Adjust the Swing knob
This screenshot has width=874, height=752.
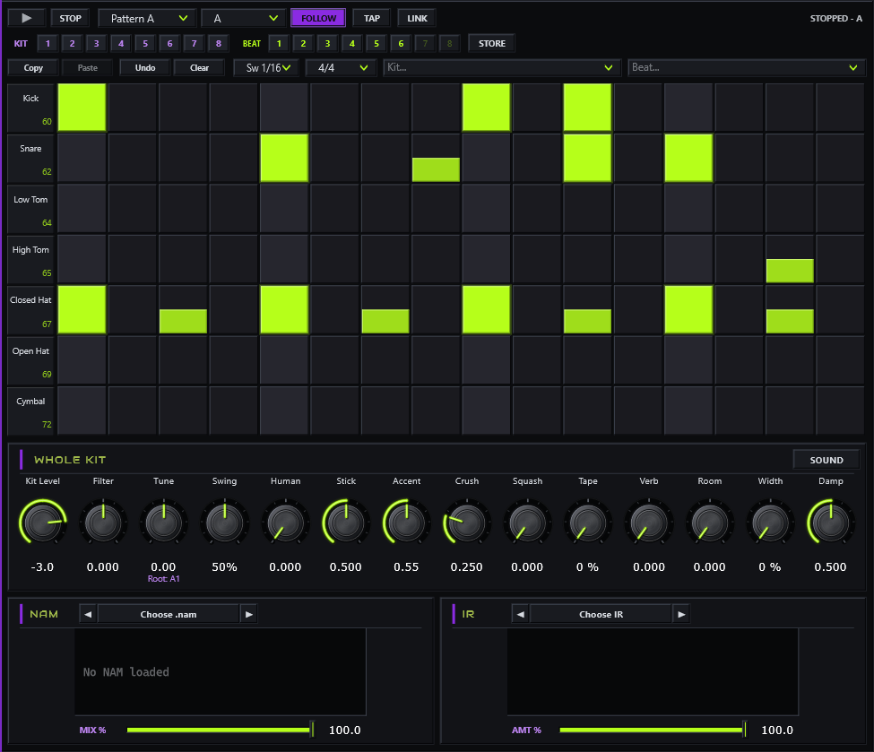[x=225, y=522]
